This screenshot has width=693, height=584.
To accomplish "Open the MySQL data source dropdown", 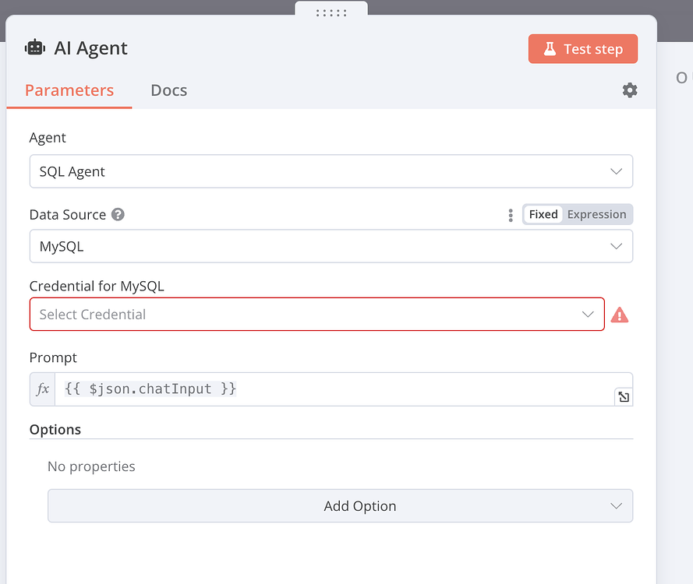I will [331, 245].
